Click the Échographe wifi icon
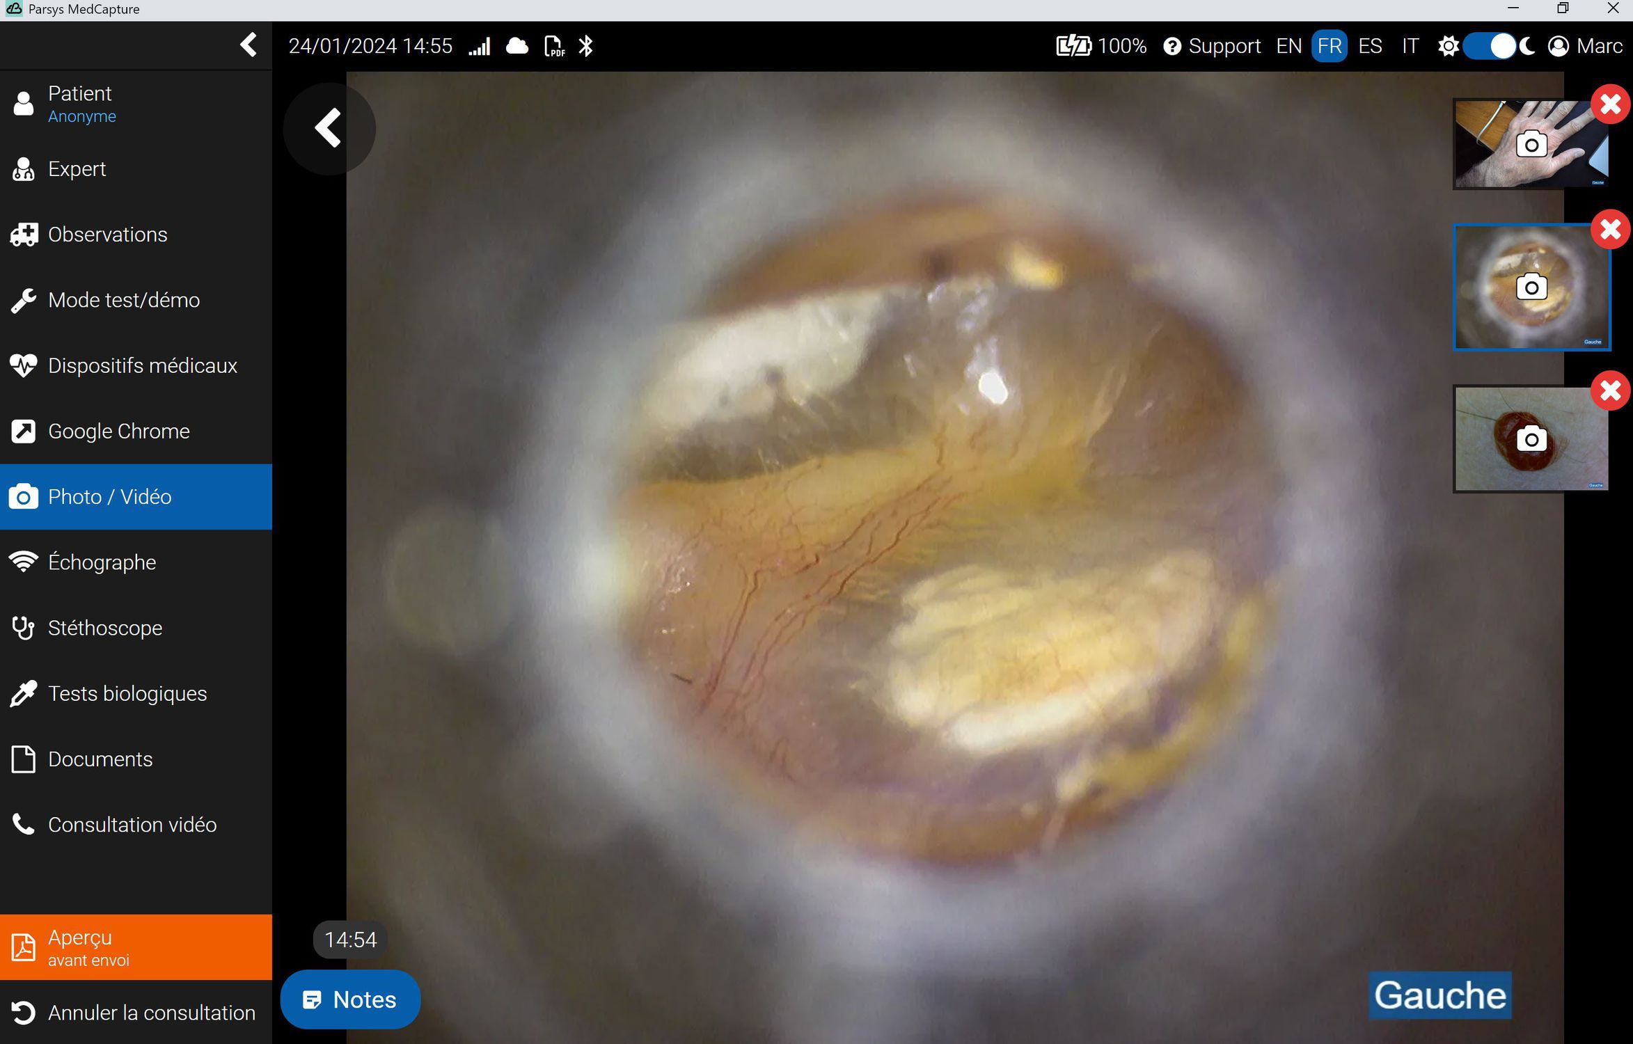1633x1044 pixels. [x=23, y=562]
